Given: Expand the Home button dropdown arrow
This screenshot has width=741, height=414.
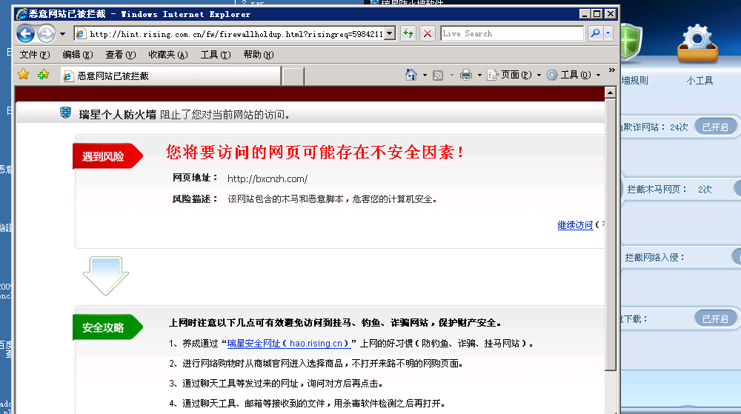Looking at the screenshot, I should [425, 75].
